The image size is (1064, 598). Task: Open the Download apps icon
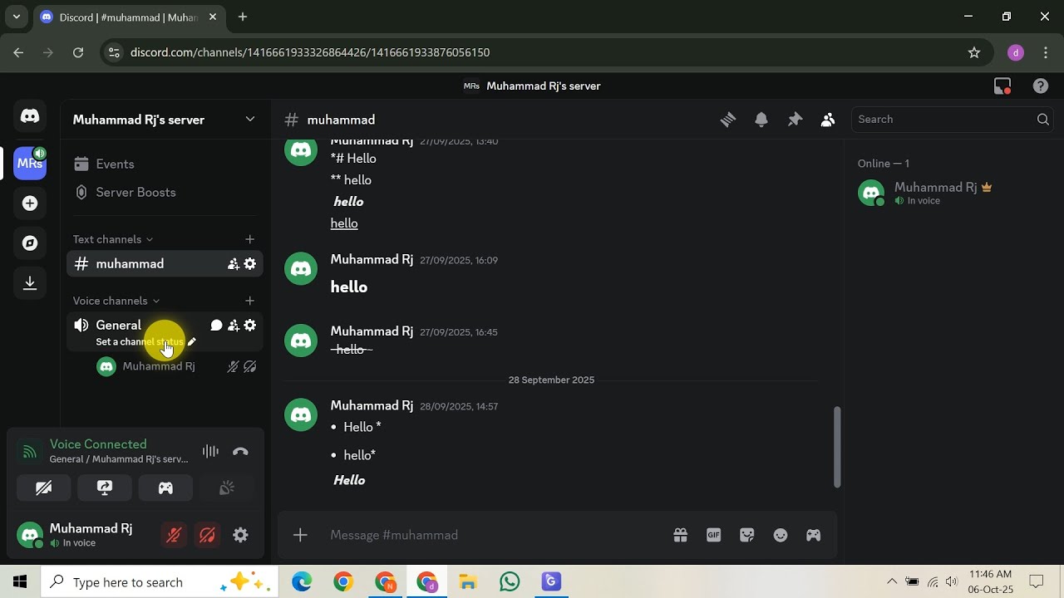pyautogui.click(x=30, y=283)
